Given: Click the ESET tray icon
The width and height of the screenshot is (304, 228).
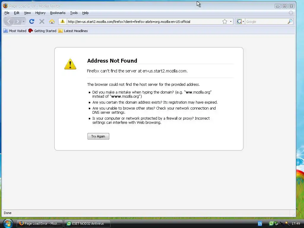Looking at the screenshot, I should (x=271, y=224).
